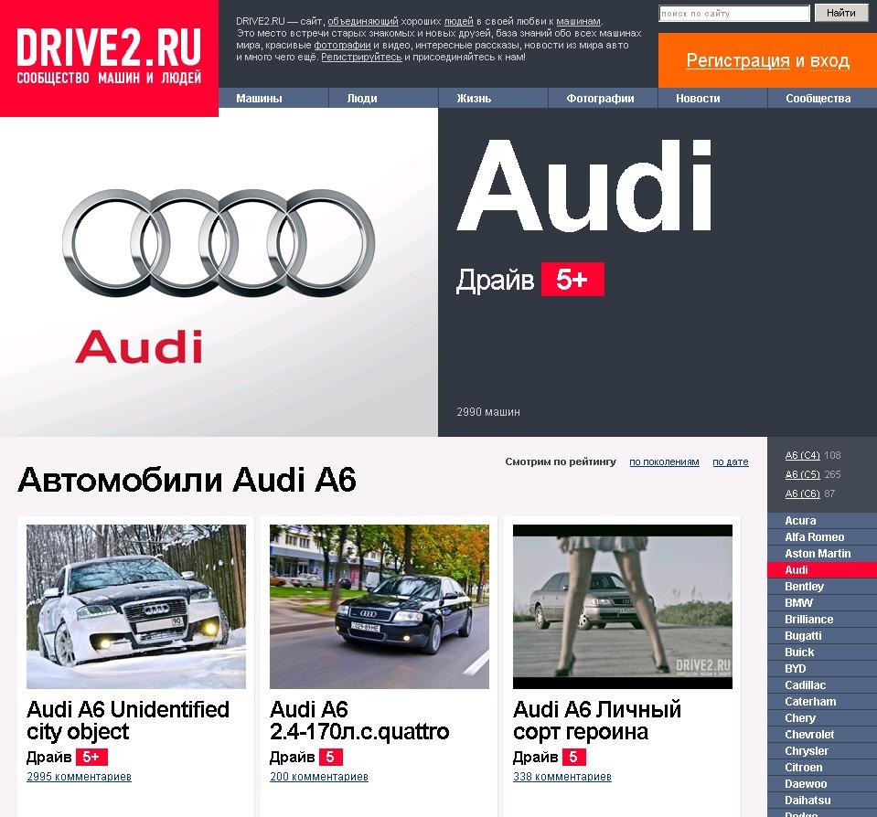This screenshot has width=877, height=817.
Task: Click 5+ badge on Unidentified city object
Action: pos(91,758)
